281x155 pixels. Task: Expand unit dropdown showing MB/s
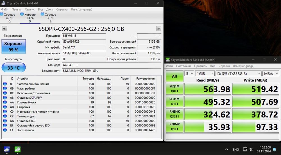(271, 73)
